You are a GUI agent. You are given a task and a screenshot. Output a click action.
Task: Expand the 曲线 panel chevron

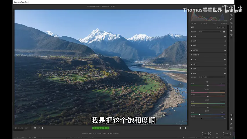pyautogui.click(x=191, y=41)
